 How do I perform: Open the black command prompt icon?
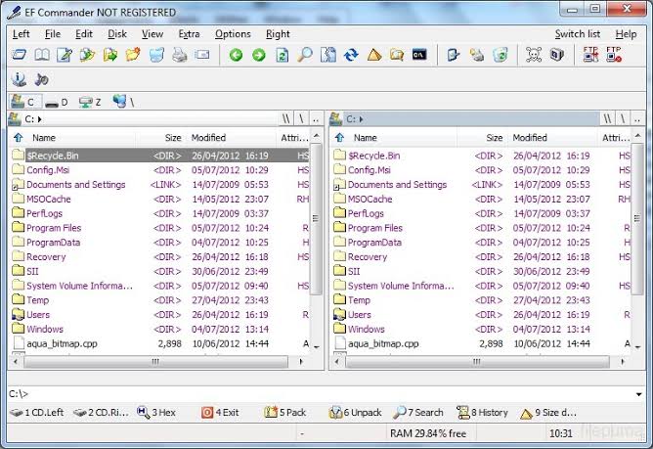pyautogui.click(x=419, y=55)
